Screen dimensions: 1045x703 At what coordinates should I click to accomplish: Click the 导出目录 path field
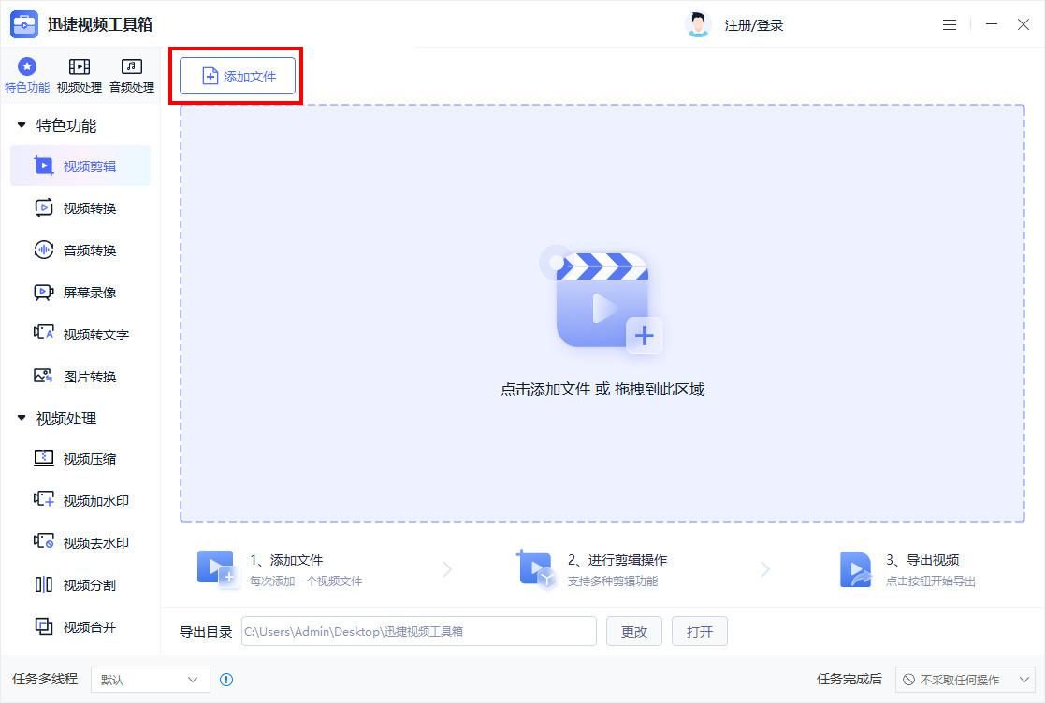click(418, 631)
